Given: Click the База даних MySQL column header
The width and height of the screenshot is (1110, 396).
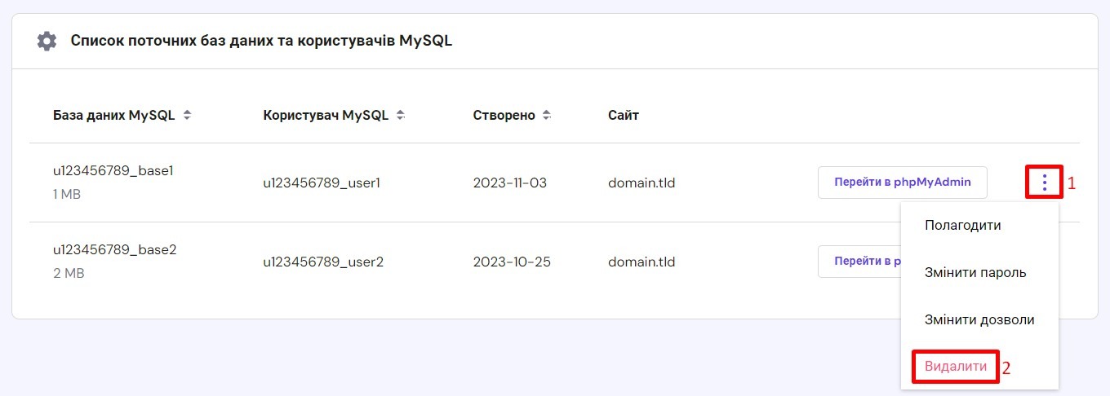Looking at the screenshot, I should (114, 116).
